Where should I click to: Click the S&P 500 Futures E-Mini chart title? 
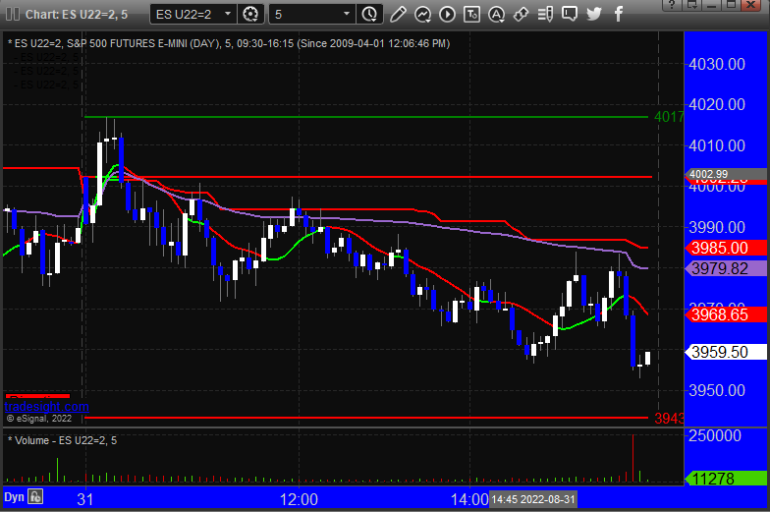click(x=229, y=43)
